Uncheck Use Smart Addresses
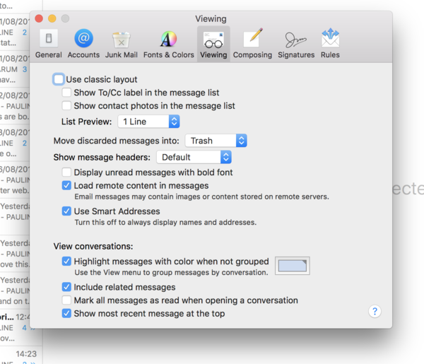Viewport: 424px width, 364px height. coord(67,211)
